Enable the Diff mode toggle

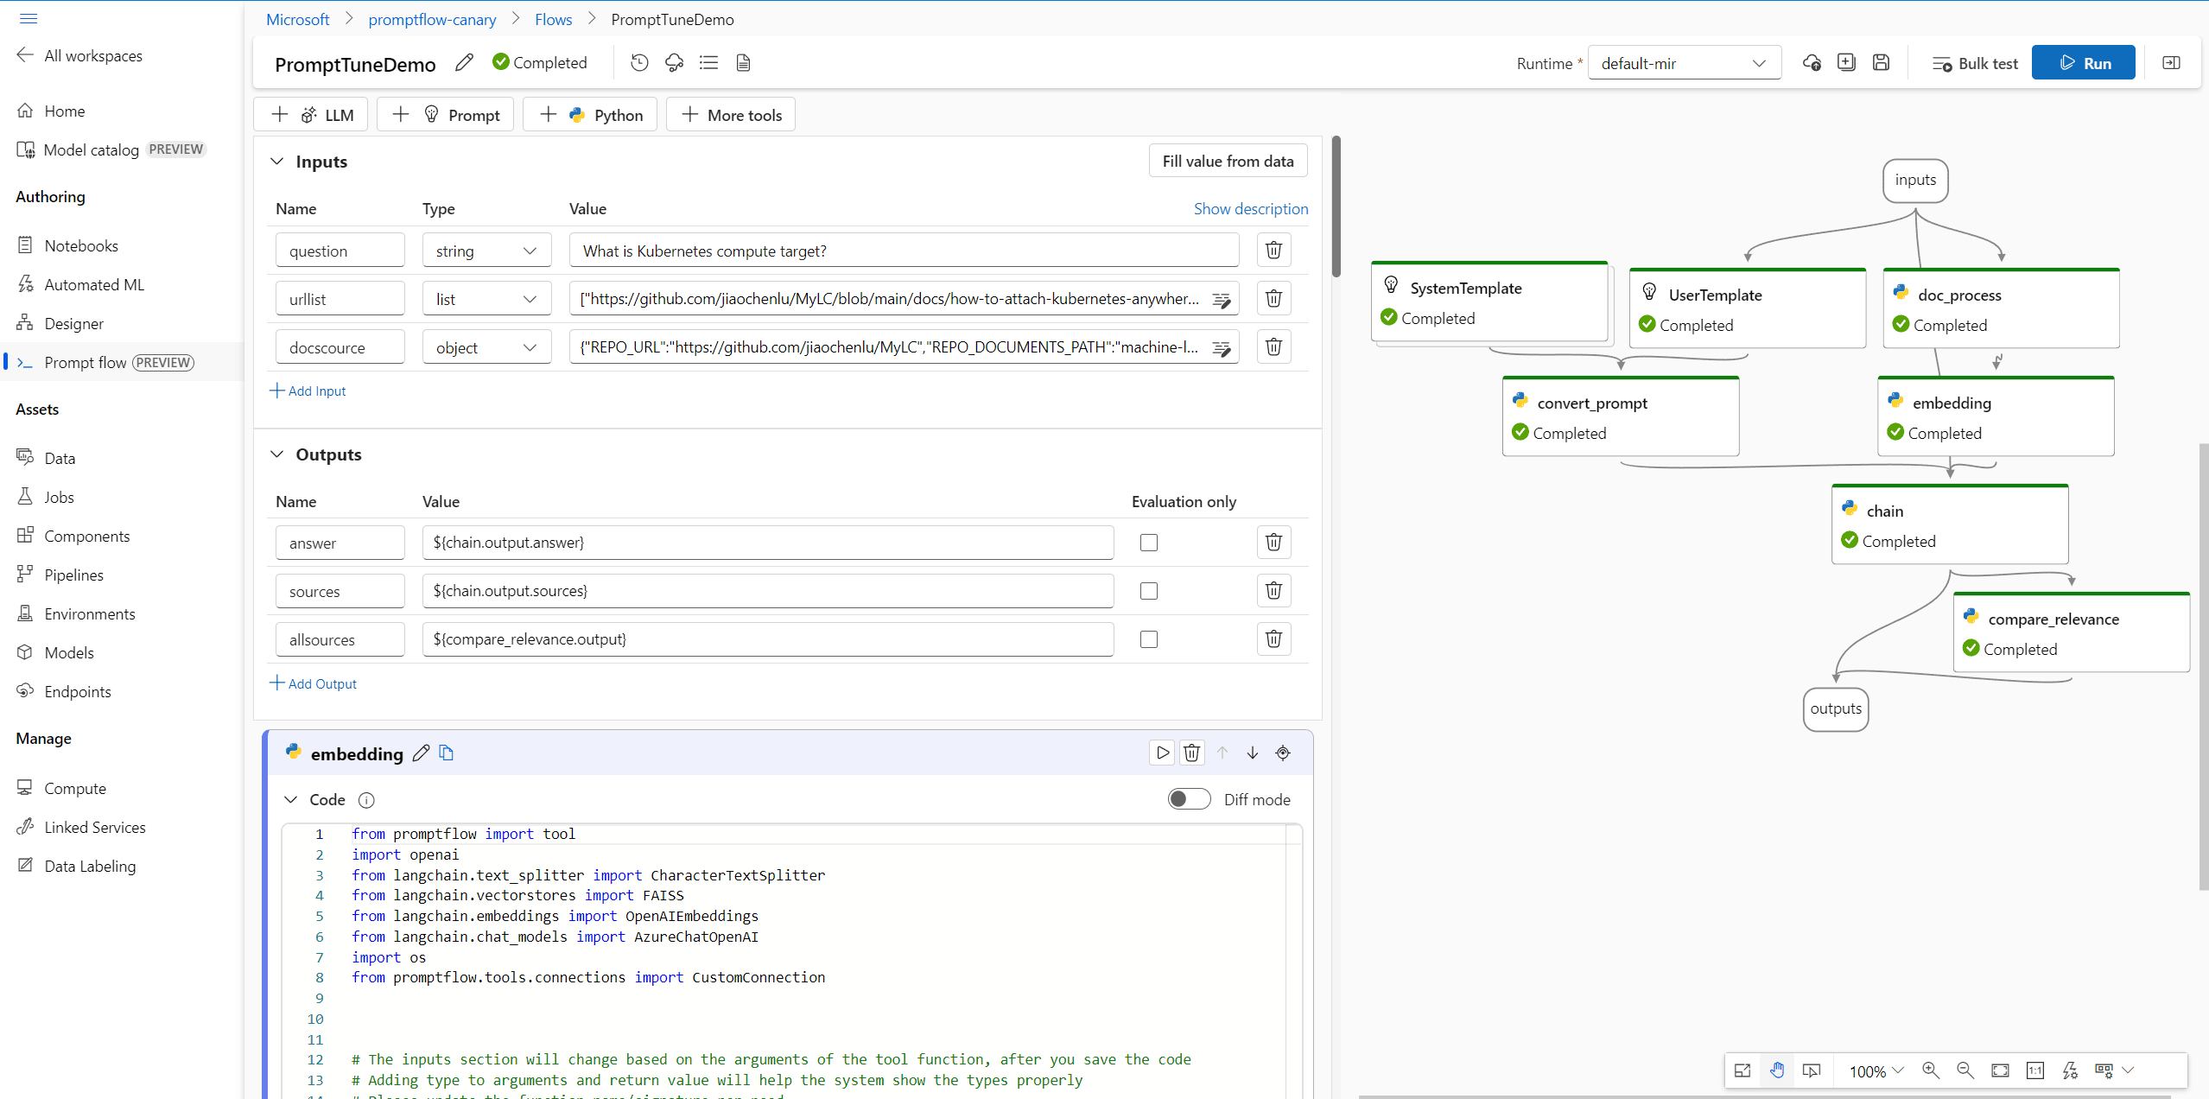point(1189,799)
